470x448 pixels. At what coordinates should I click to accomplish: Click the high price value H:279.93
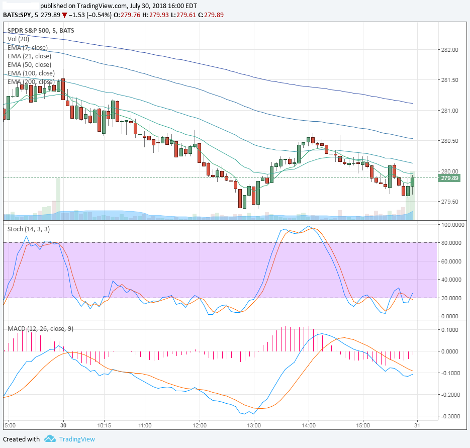click(155, 15)
